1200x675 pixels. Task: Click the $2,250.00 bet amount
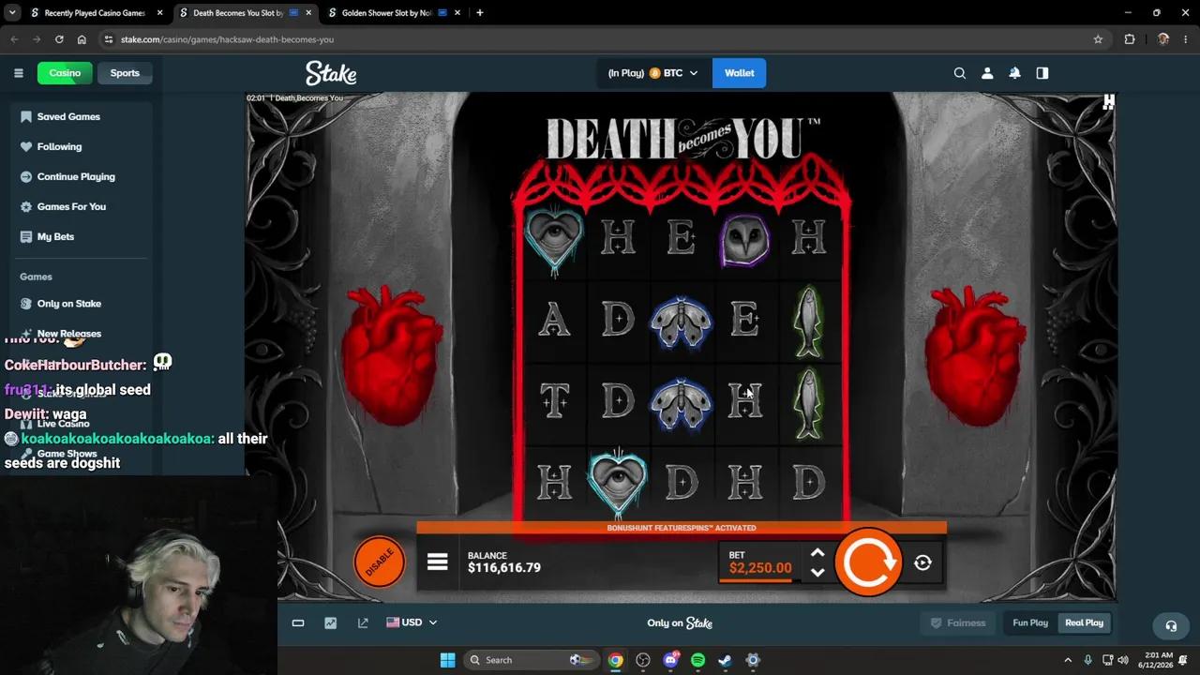tap(760, 568)
